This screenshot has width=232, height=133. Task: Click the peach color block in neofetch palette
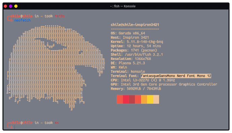click(156, 99)
